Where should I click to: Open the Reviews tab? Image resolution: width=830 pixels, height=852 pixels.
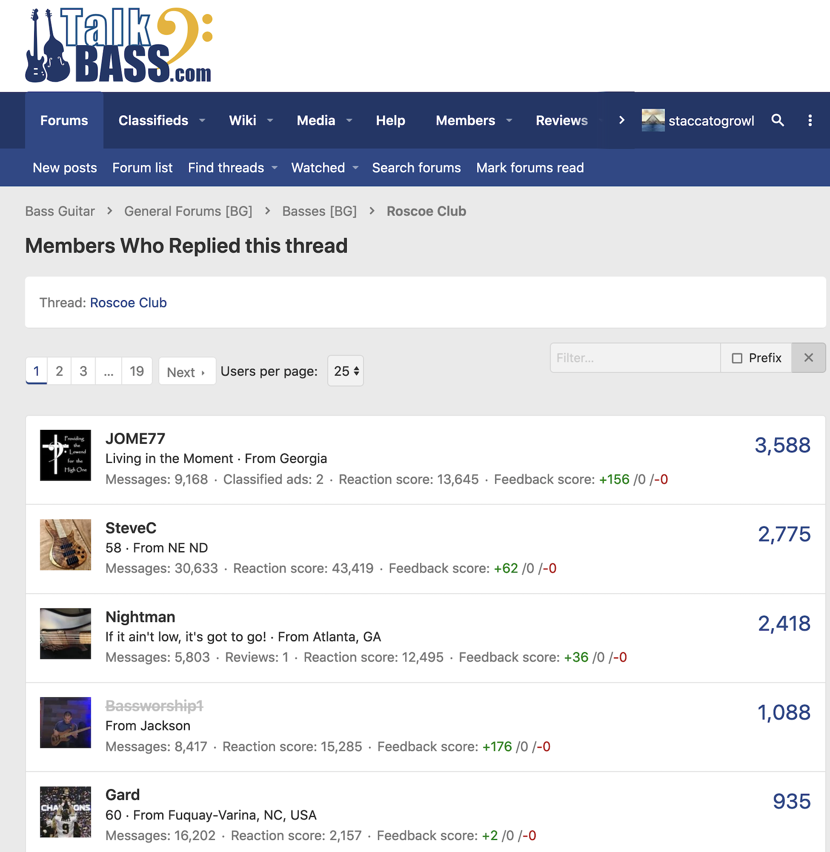coord(561,121)
